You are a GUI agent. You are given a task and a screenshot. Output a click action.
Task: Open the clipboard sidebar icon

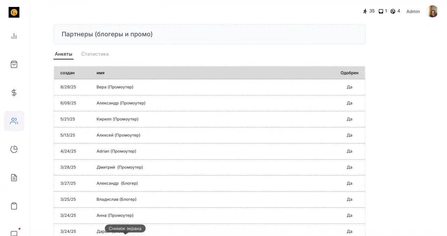coord(14,206)
